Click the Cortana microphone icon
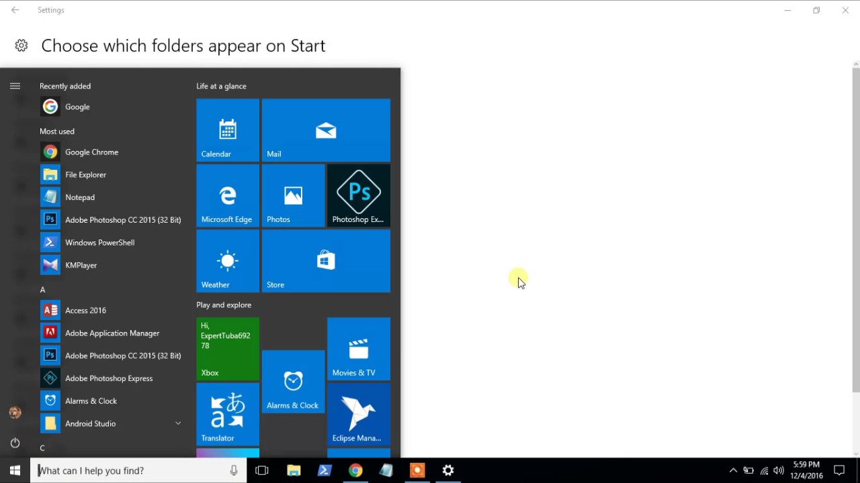860x483 pixels. click(234, 470)
